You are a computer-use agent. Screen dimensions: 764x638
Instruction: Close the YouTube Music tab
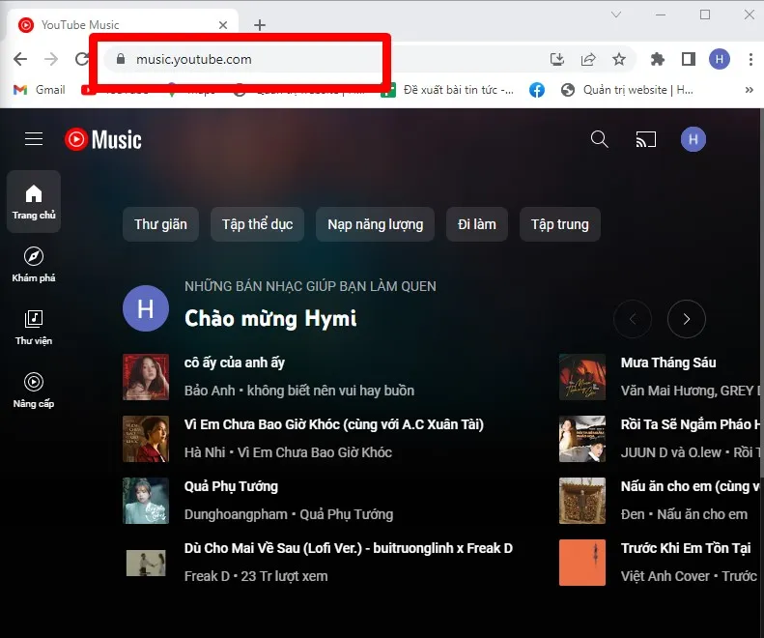(223, 25)
